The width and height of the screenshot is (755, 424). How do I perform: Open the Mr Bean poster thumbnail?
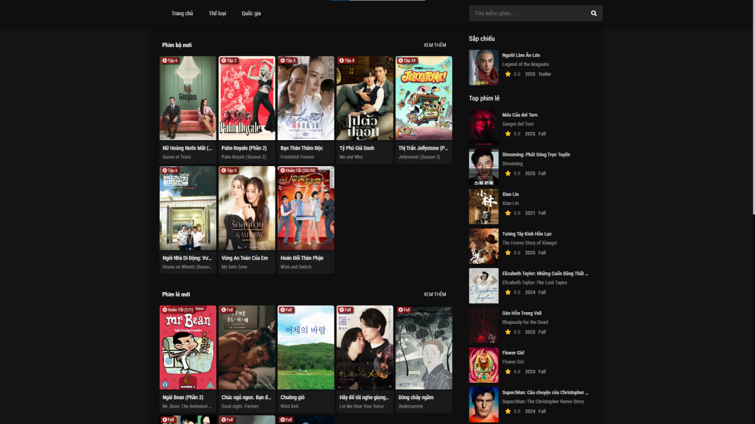[x=188, y=347]
